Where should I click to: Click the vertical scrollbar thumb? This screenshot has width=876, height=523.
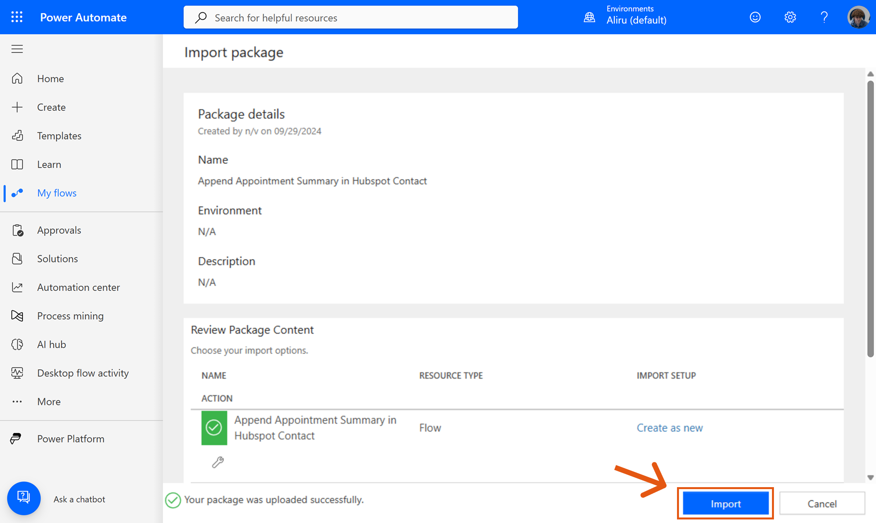[x=870, y=219]
